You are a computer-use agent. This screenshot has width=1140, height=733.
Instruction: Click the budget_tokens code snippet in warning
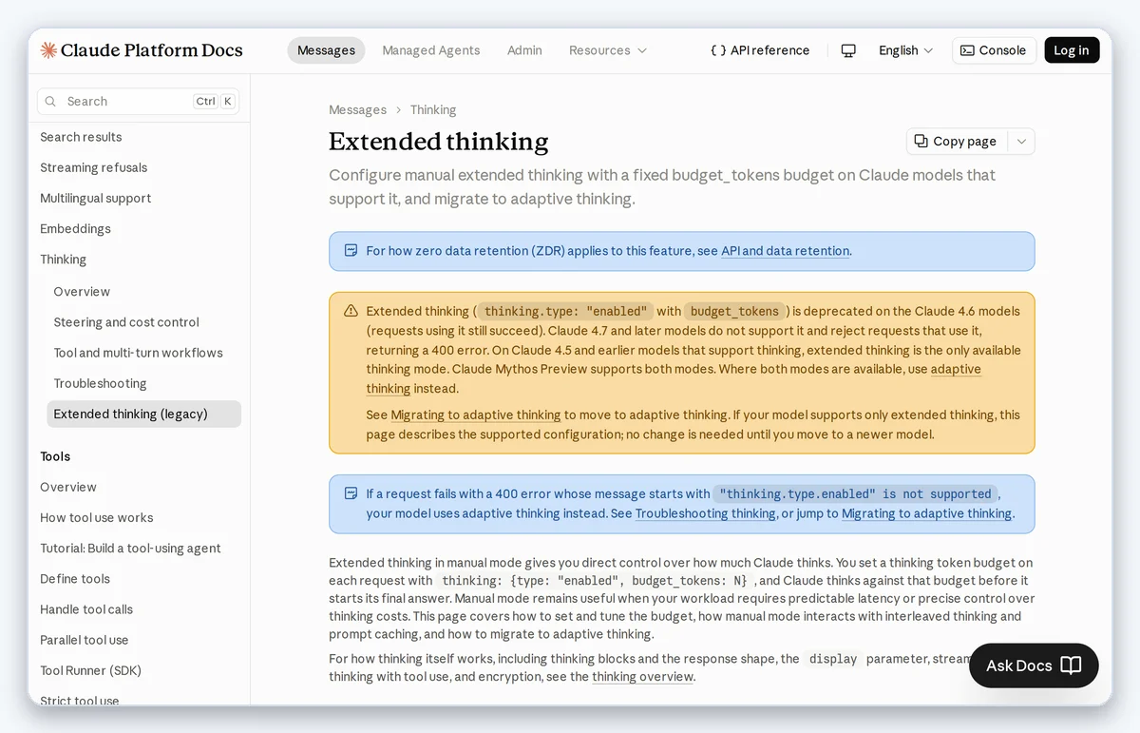coord(734,311)
